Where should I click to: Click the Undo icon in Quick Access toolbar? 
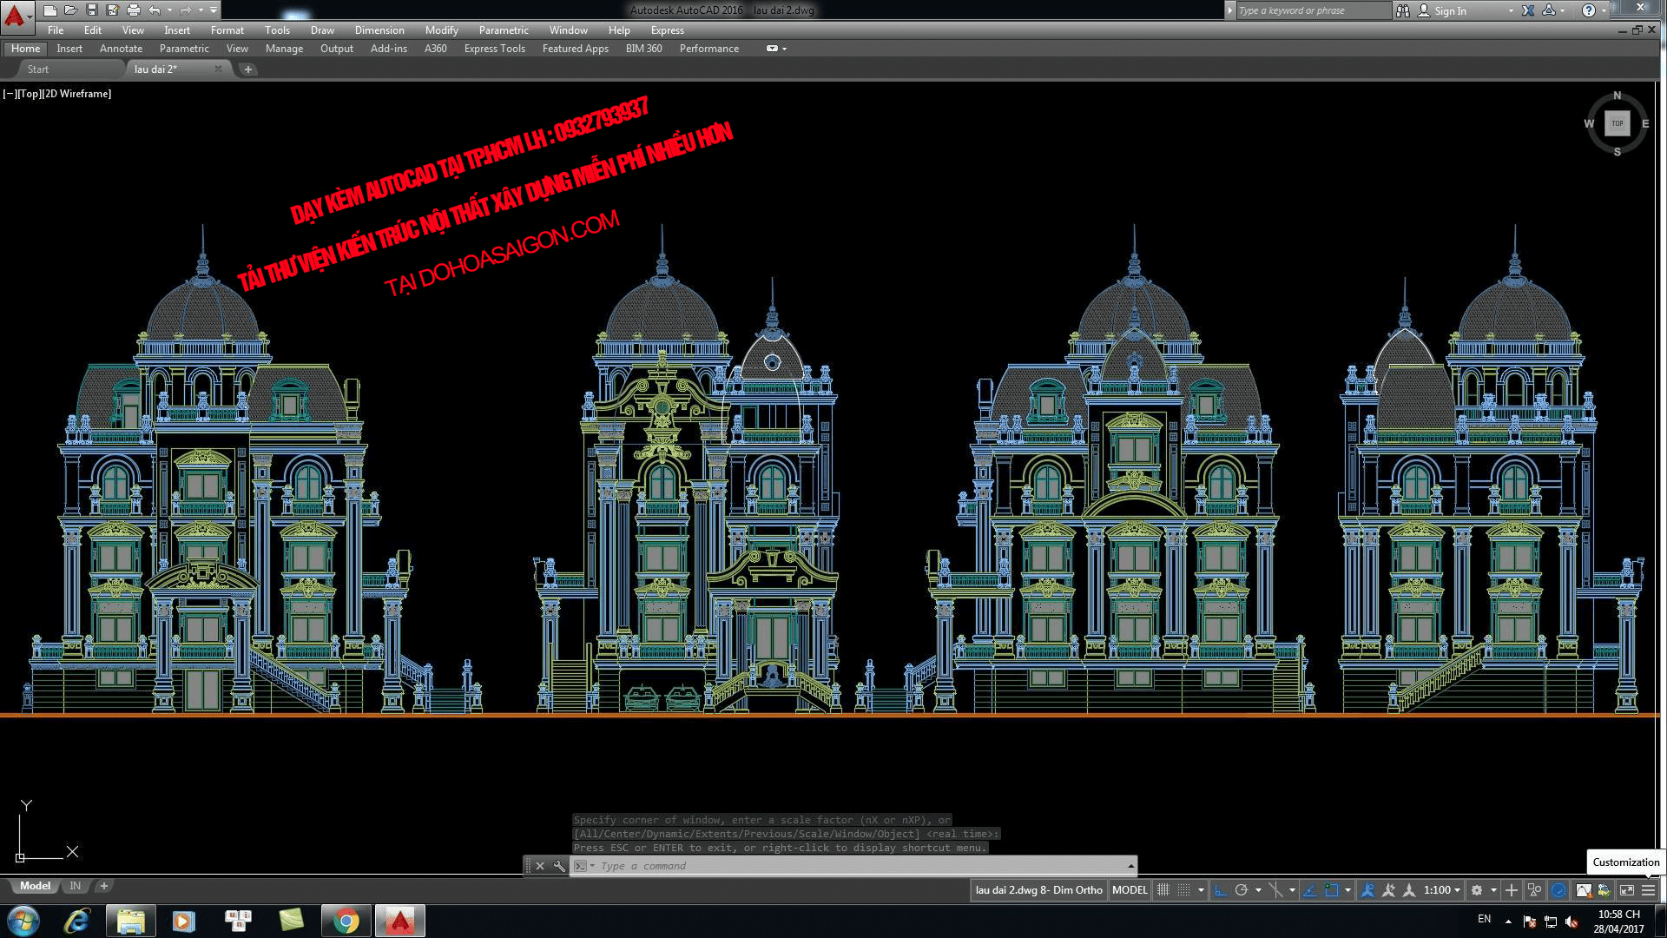(x=155, y=10)
